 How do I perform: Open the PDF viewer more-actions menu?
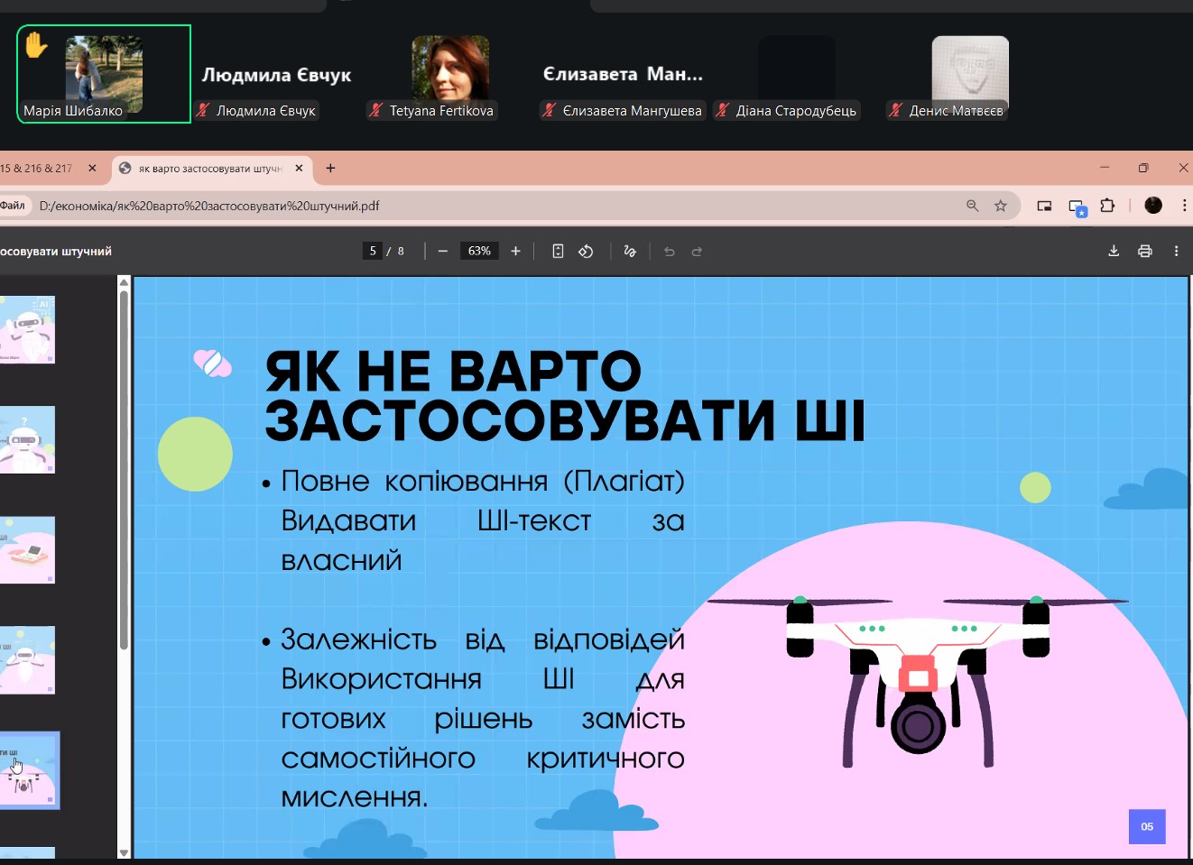[x=1176, y=252]
